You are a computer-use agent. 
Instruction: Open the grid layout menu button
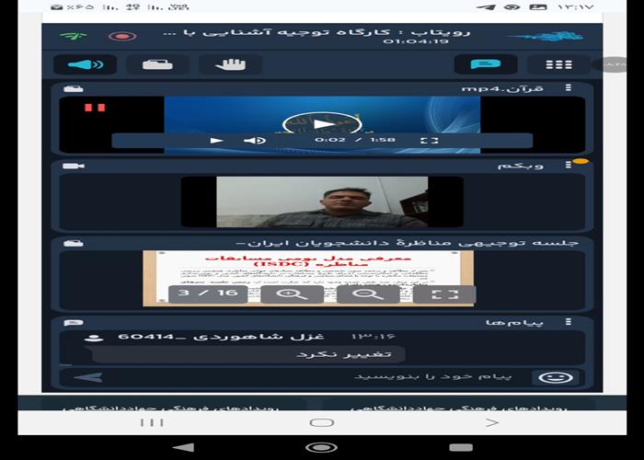click(558, 64)
